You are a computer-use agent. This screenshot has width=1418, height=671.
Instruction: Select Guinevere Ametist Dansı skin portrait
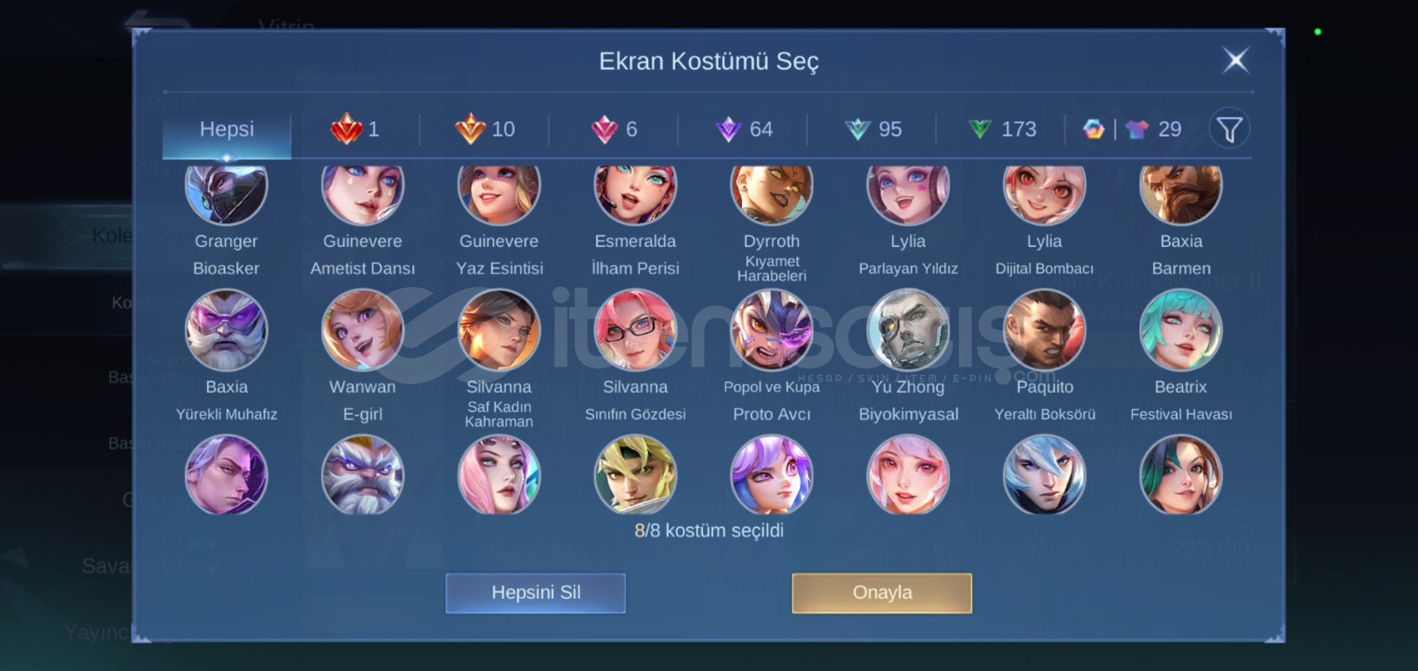[x=363, y=193]
